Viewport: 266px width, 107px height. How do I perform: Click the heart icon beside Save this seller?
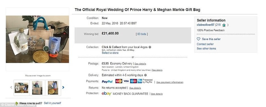pyautogui.click(x=199, y=39)
